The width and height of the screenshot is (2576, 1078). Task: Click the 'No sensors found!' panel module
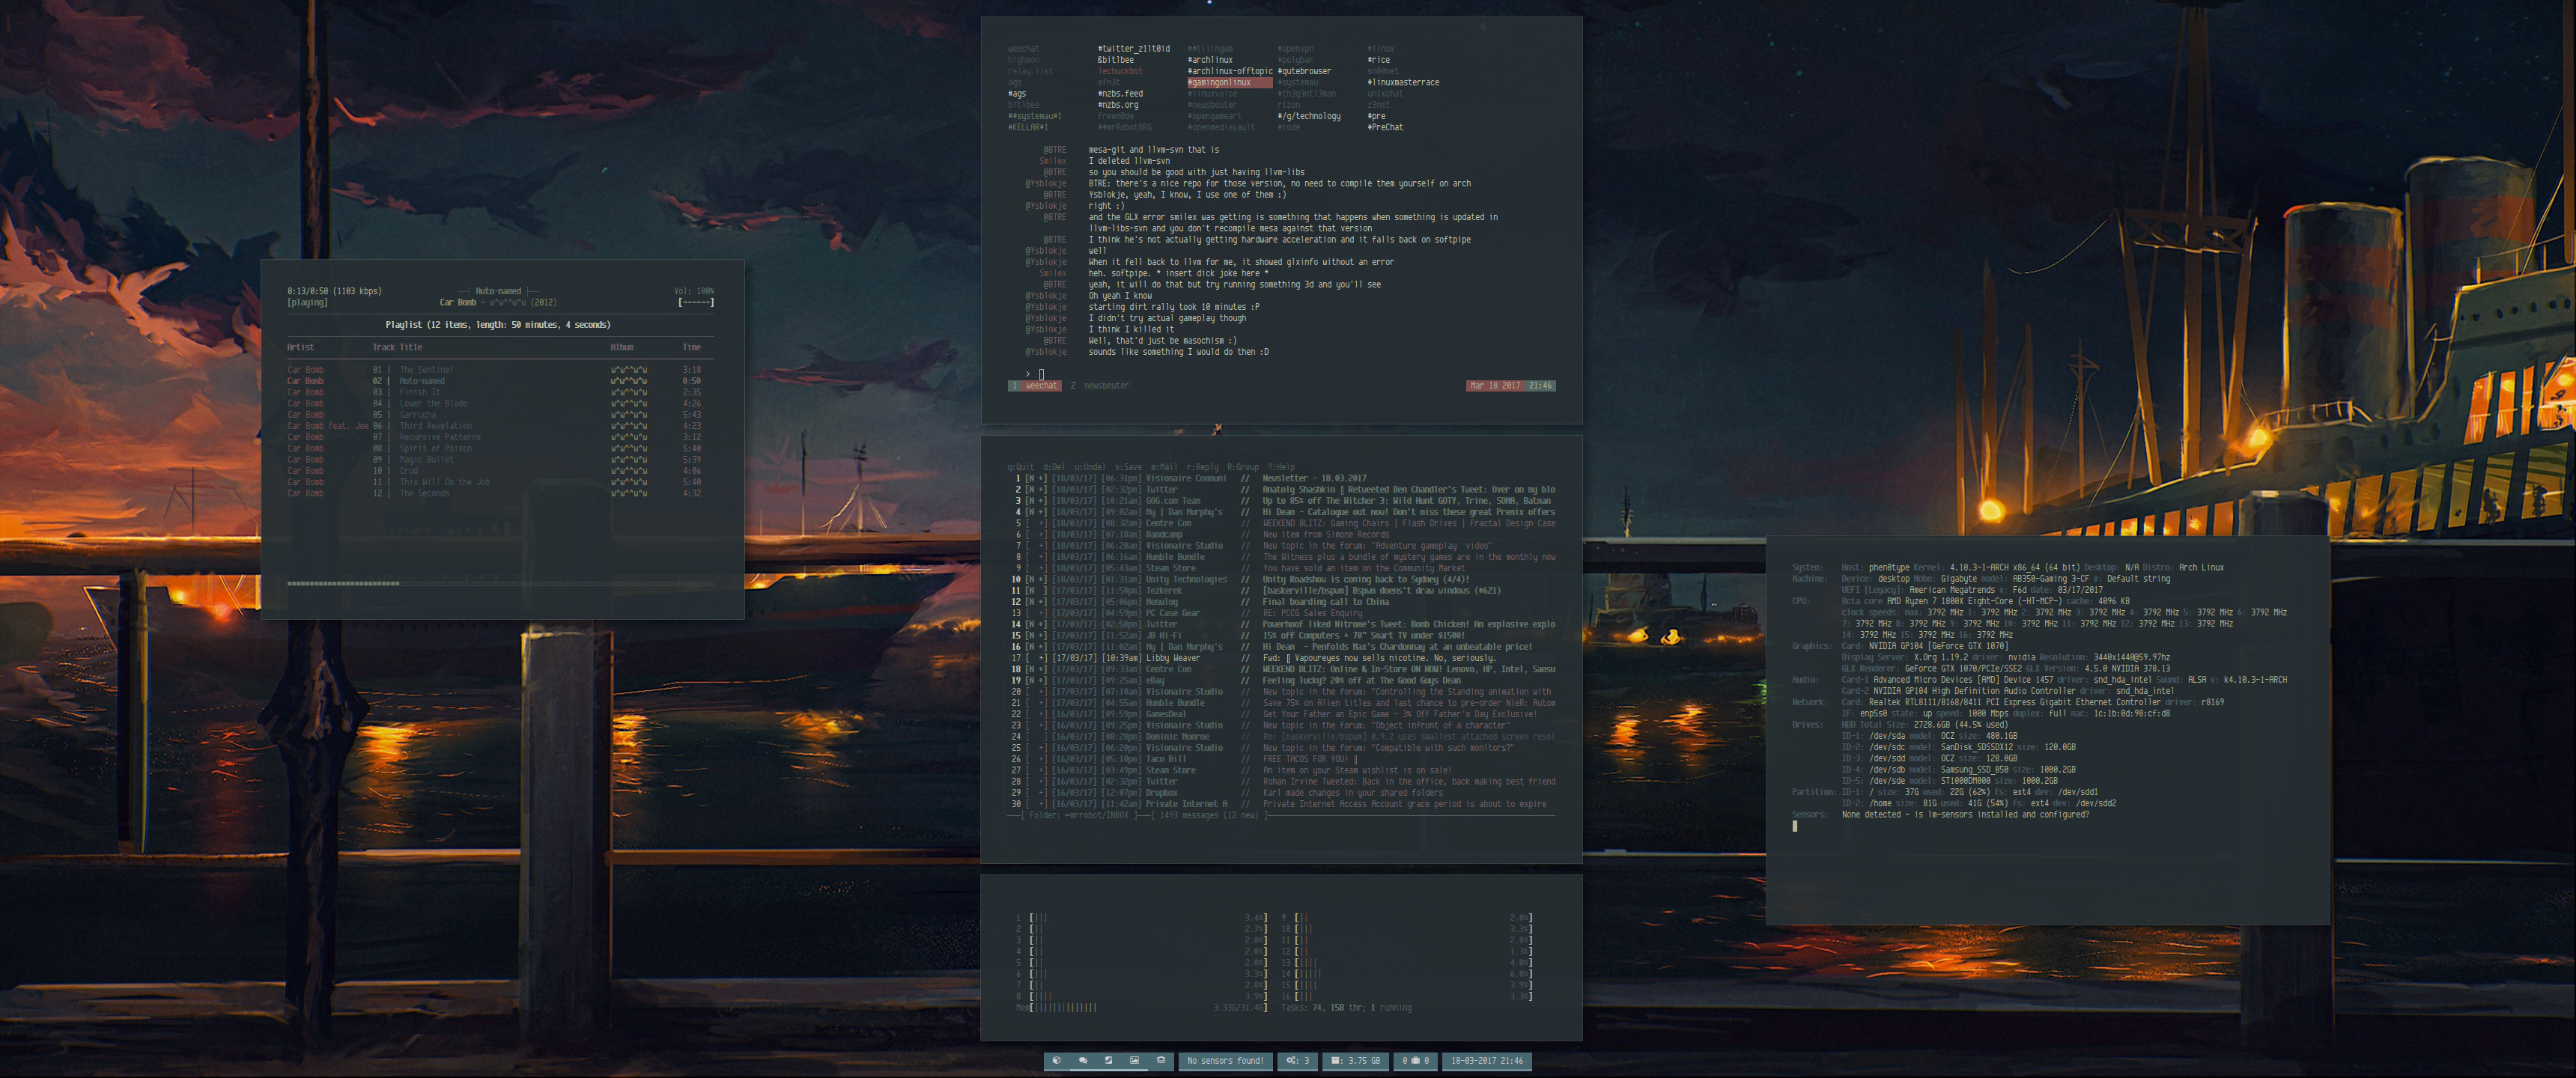1226,1061
